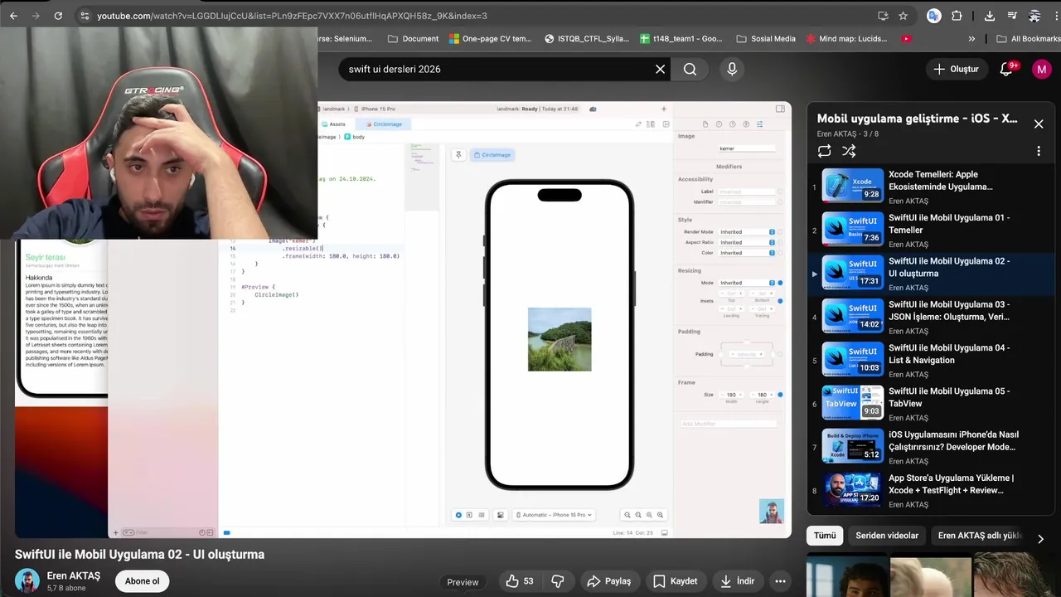Show more filter chips with the arrow
Image resolution: width=1061 pixels, height=597 pixels.
click(x=1040, y=539)
